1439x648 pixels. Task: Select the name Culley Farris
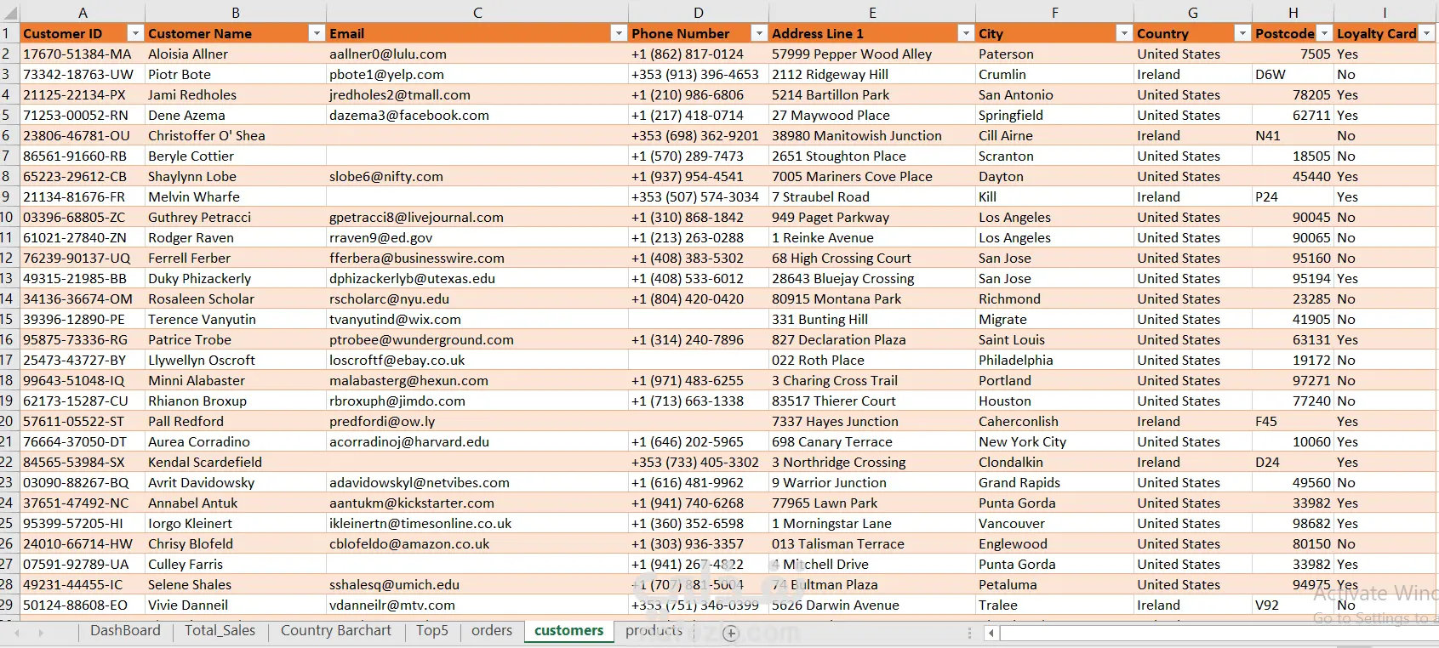pos(236,564)
